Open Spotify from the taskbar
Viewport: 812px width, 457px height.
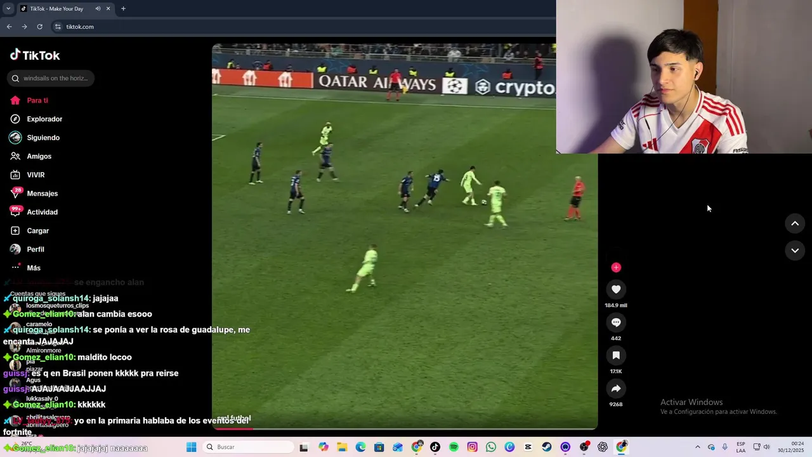454,447
